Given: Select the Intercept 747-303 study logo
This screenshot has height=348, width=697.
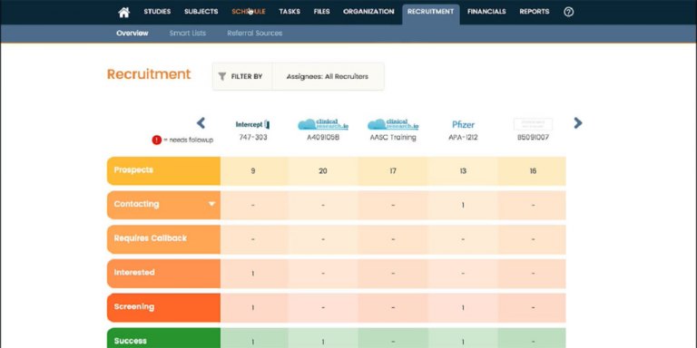Looking at the screenshot, I should click(x=253, y=125).
